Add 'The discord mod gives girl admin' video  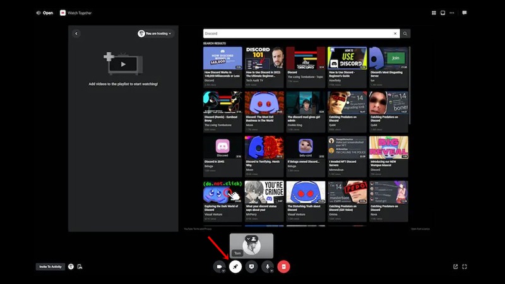click(306, 112)
